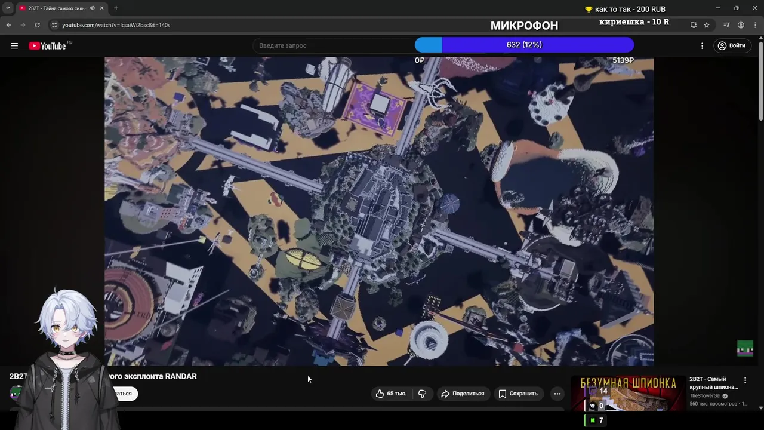Click the кириешка - 10 R text
Viewport: 764px width, 430px height.
[x=634, y=22]
